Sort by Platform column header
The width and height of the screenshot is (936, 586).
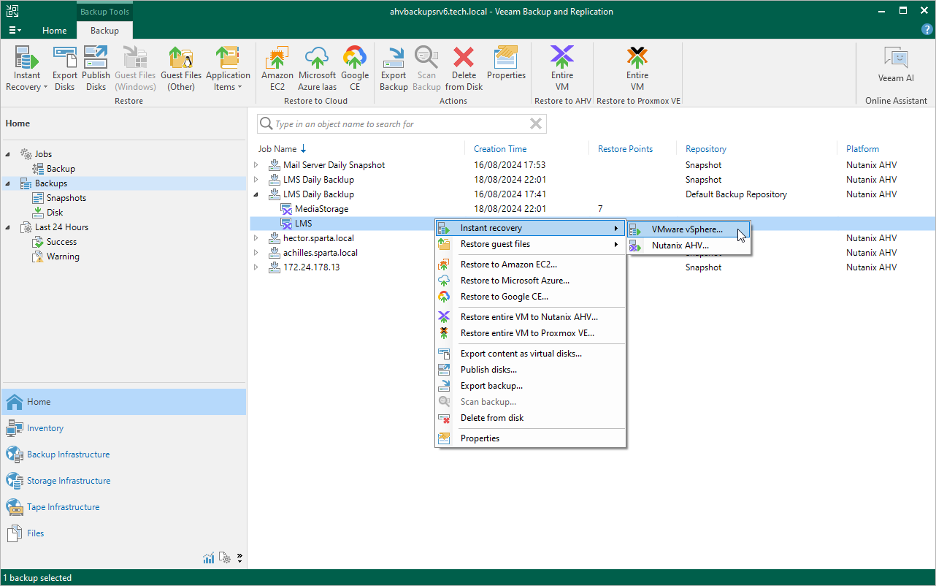tap(862, 149)
